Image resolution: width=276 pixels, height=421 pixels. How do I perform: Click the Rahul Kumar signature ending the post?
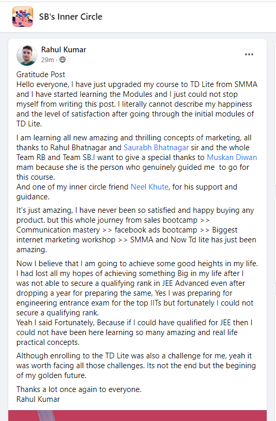pos(38,399)
